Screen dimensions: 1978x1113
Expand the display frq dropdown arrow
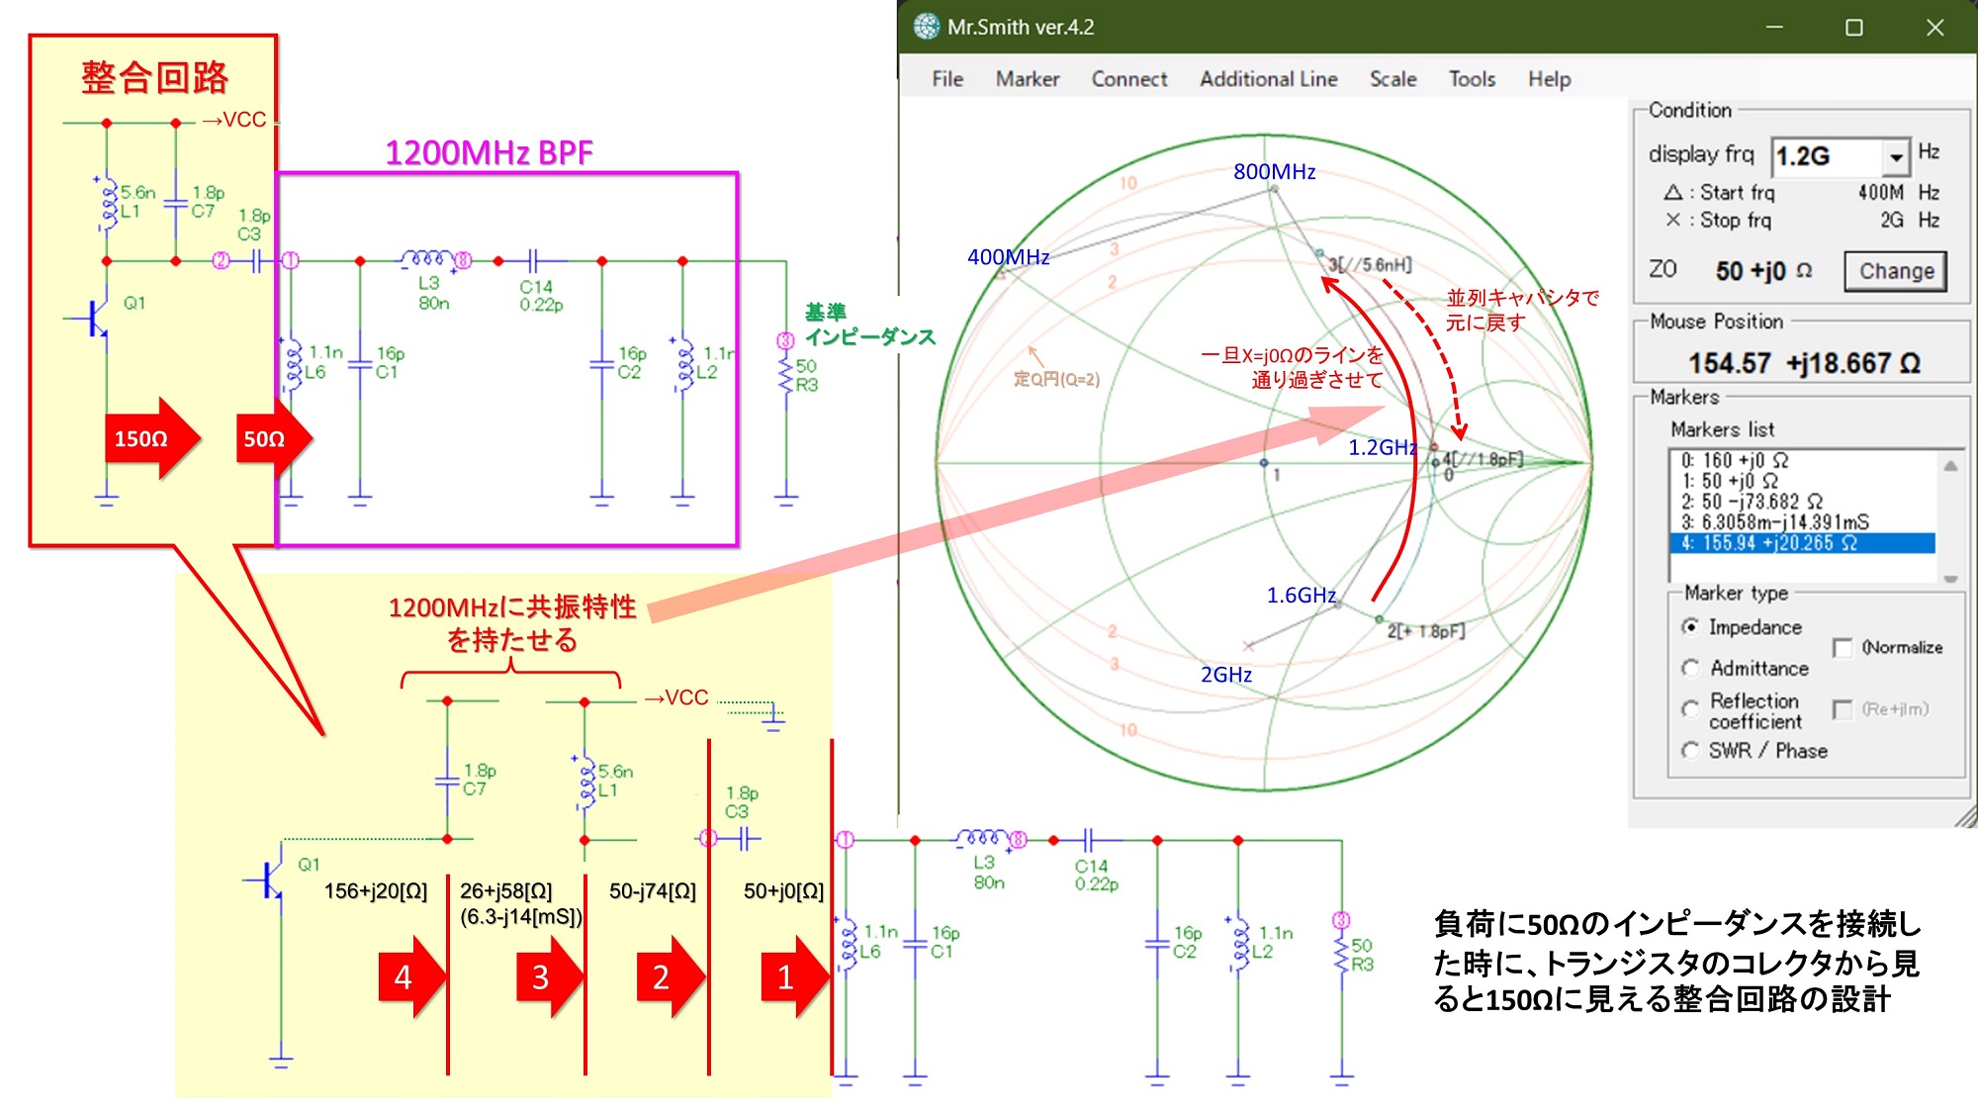[1895, 156]
